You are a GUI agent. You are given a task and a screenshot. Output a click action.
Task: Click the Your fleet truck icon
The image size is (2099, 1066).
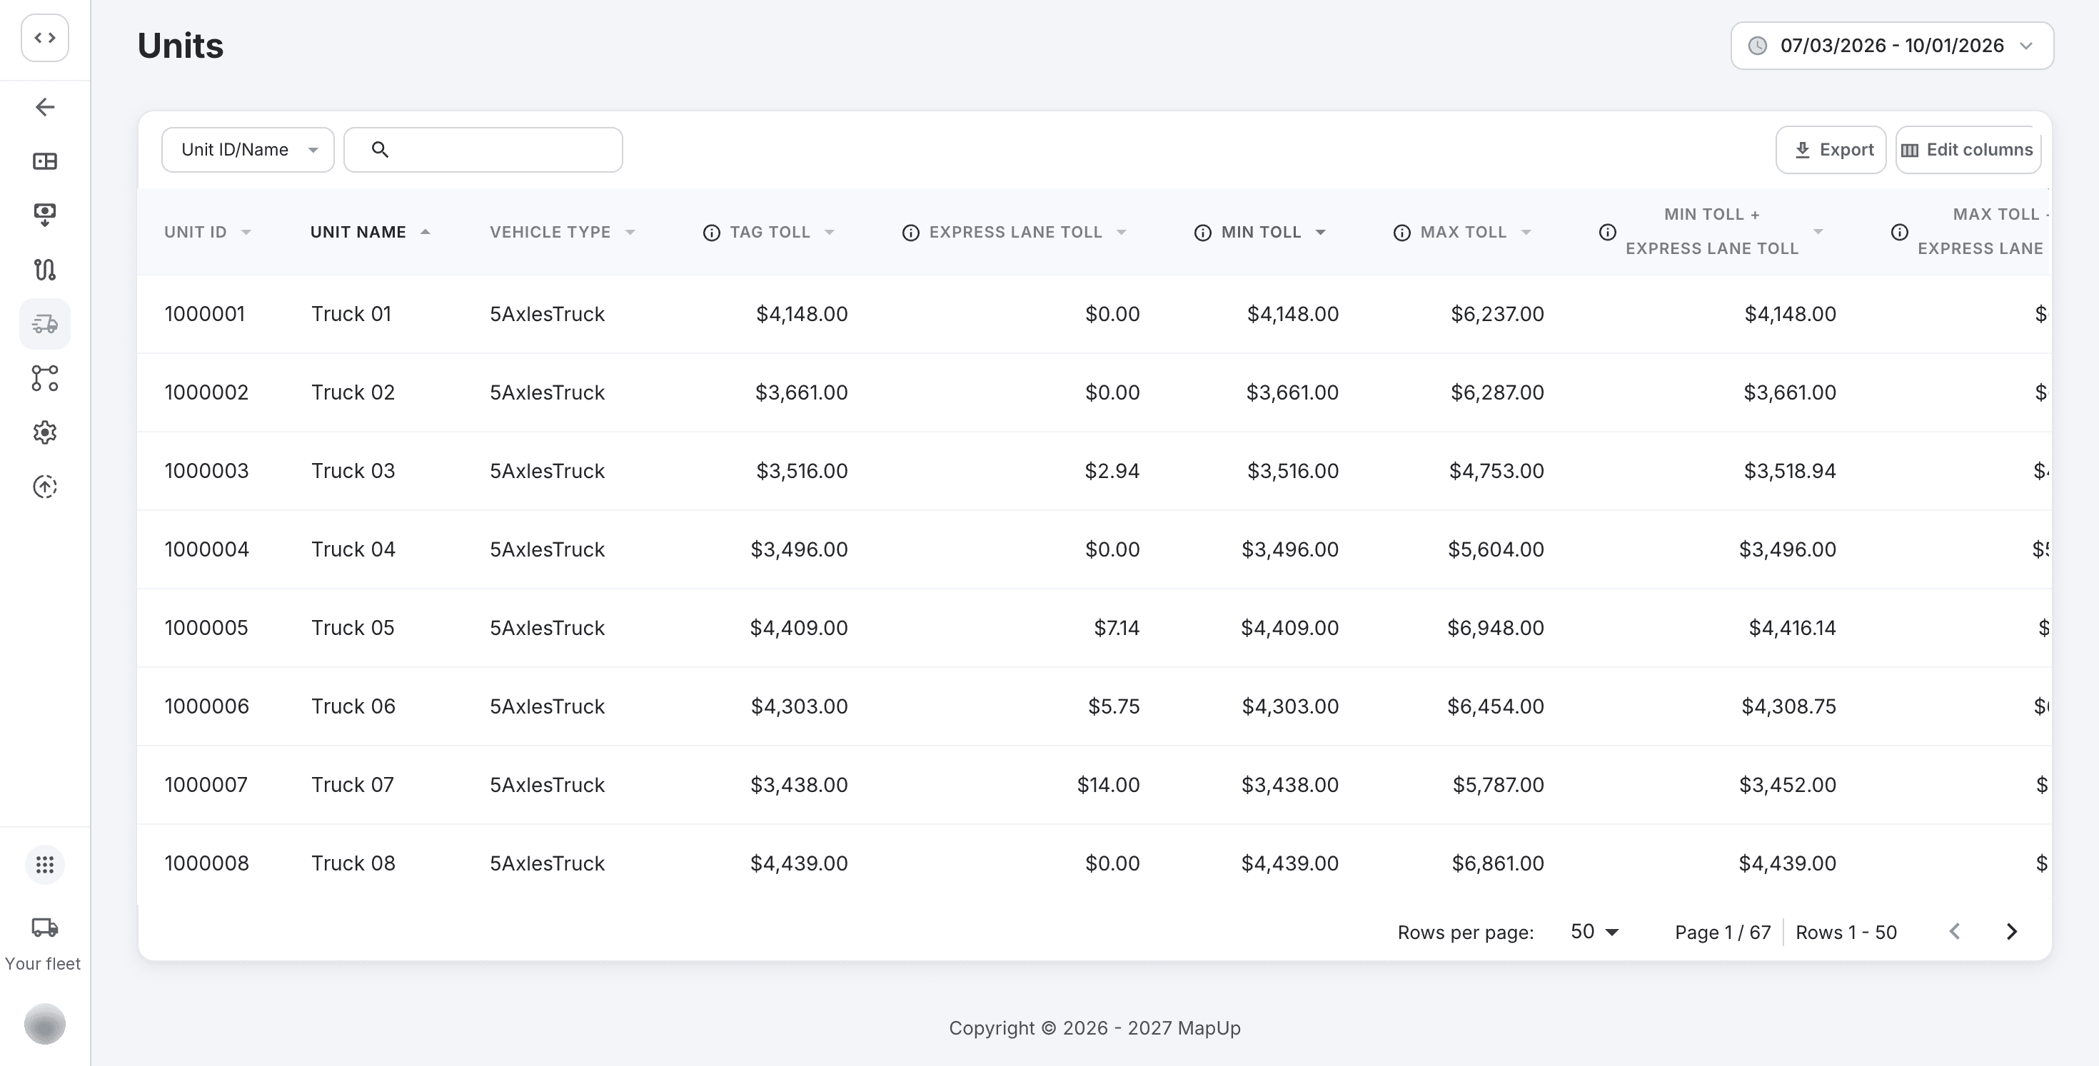tap(45, 928)
